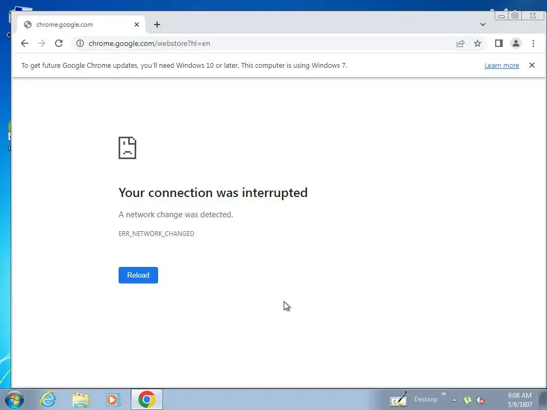Expand Desktop toolbar chevron
Screen dimensions: 547x410
(x=444, y=393)
